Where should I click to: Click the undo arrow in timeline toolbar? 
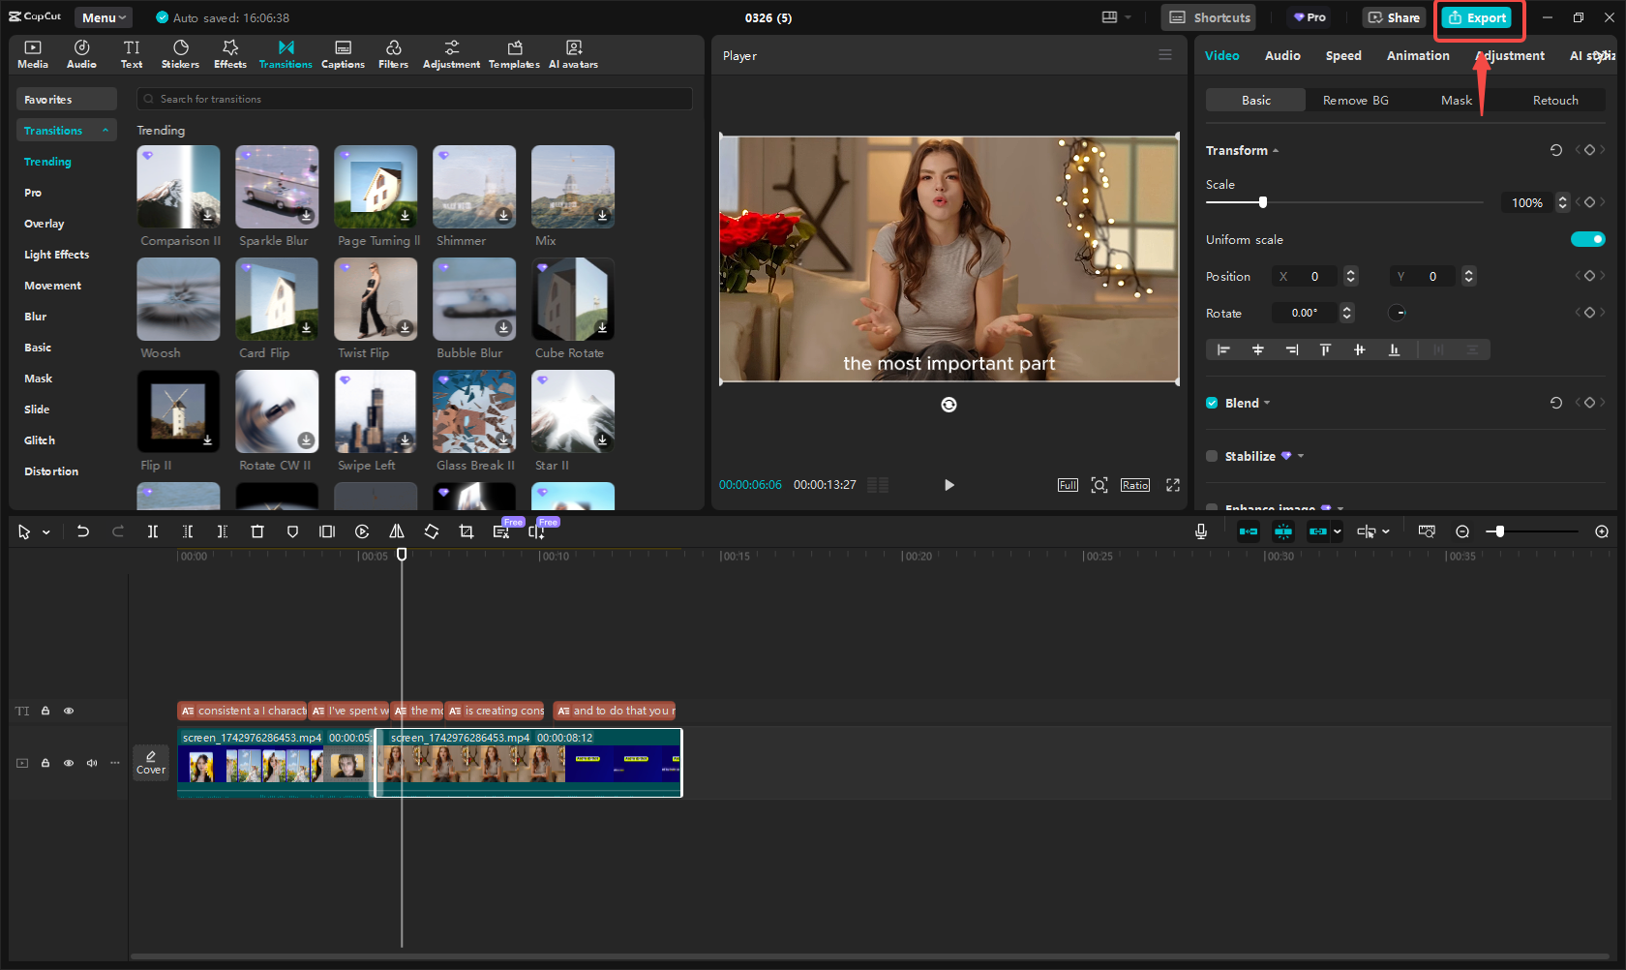(83, 531)
